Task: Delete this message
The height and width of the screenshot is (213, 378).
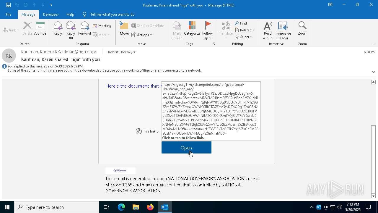Action: [27, 29]
